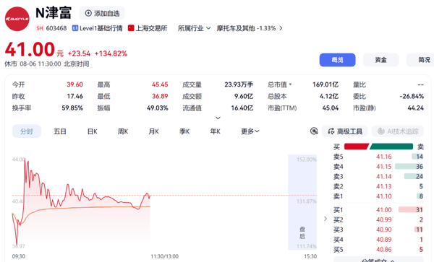Image resolution: width=434 pixels, height=262 pixels.
Task: Click the stock name N津富
Action: (54, 13)
